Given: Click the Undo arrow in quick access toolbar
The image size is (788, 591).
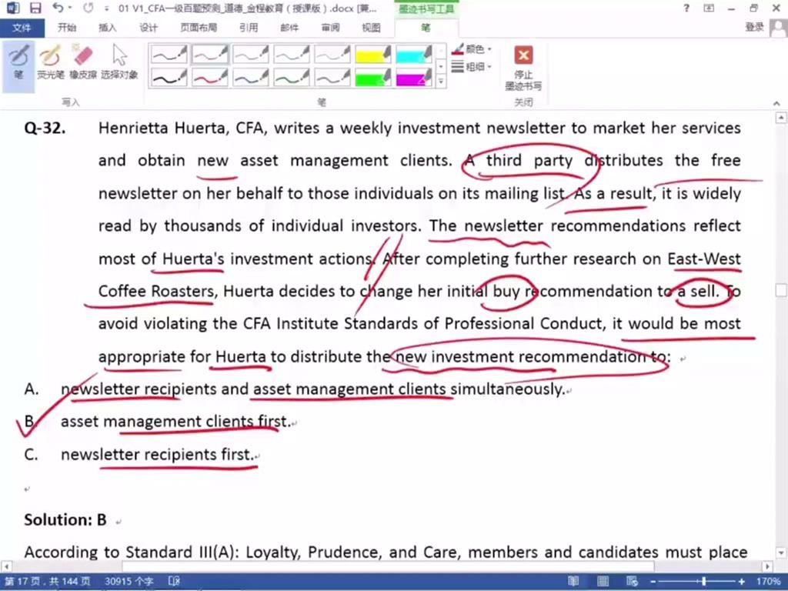Looking at the screenshot, I should (x=58, y=8).
